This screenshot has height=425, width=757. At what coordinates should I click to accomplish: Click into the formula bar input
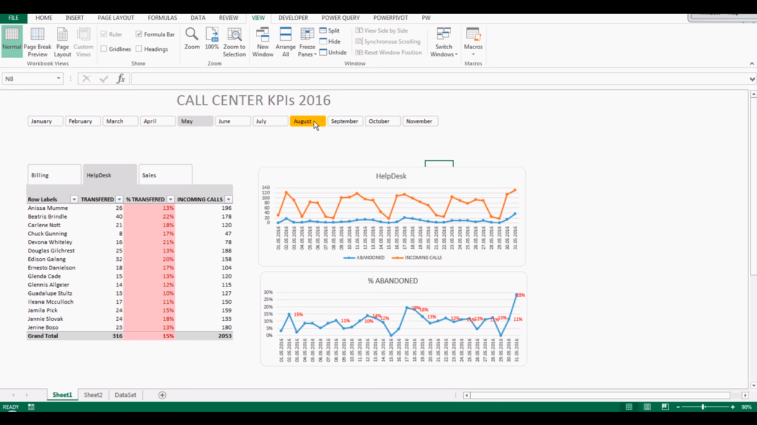(x=439, y=79)
